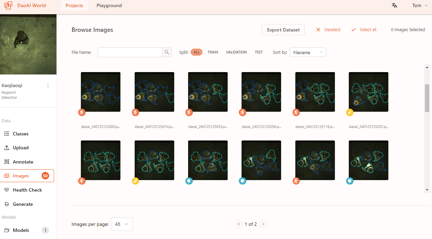This screenshot has width=432, height=239.
Task: Select the Images sidebar item
Action: tap(27, 176)
